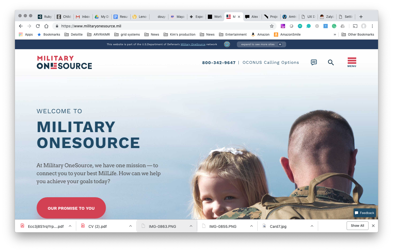Open OCONUS Calling Options link
Viewport: 393px width, 252px height.
coord(271,62)
